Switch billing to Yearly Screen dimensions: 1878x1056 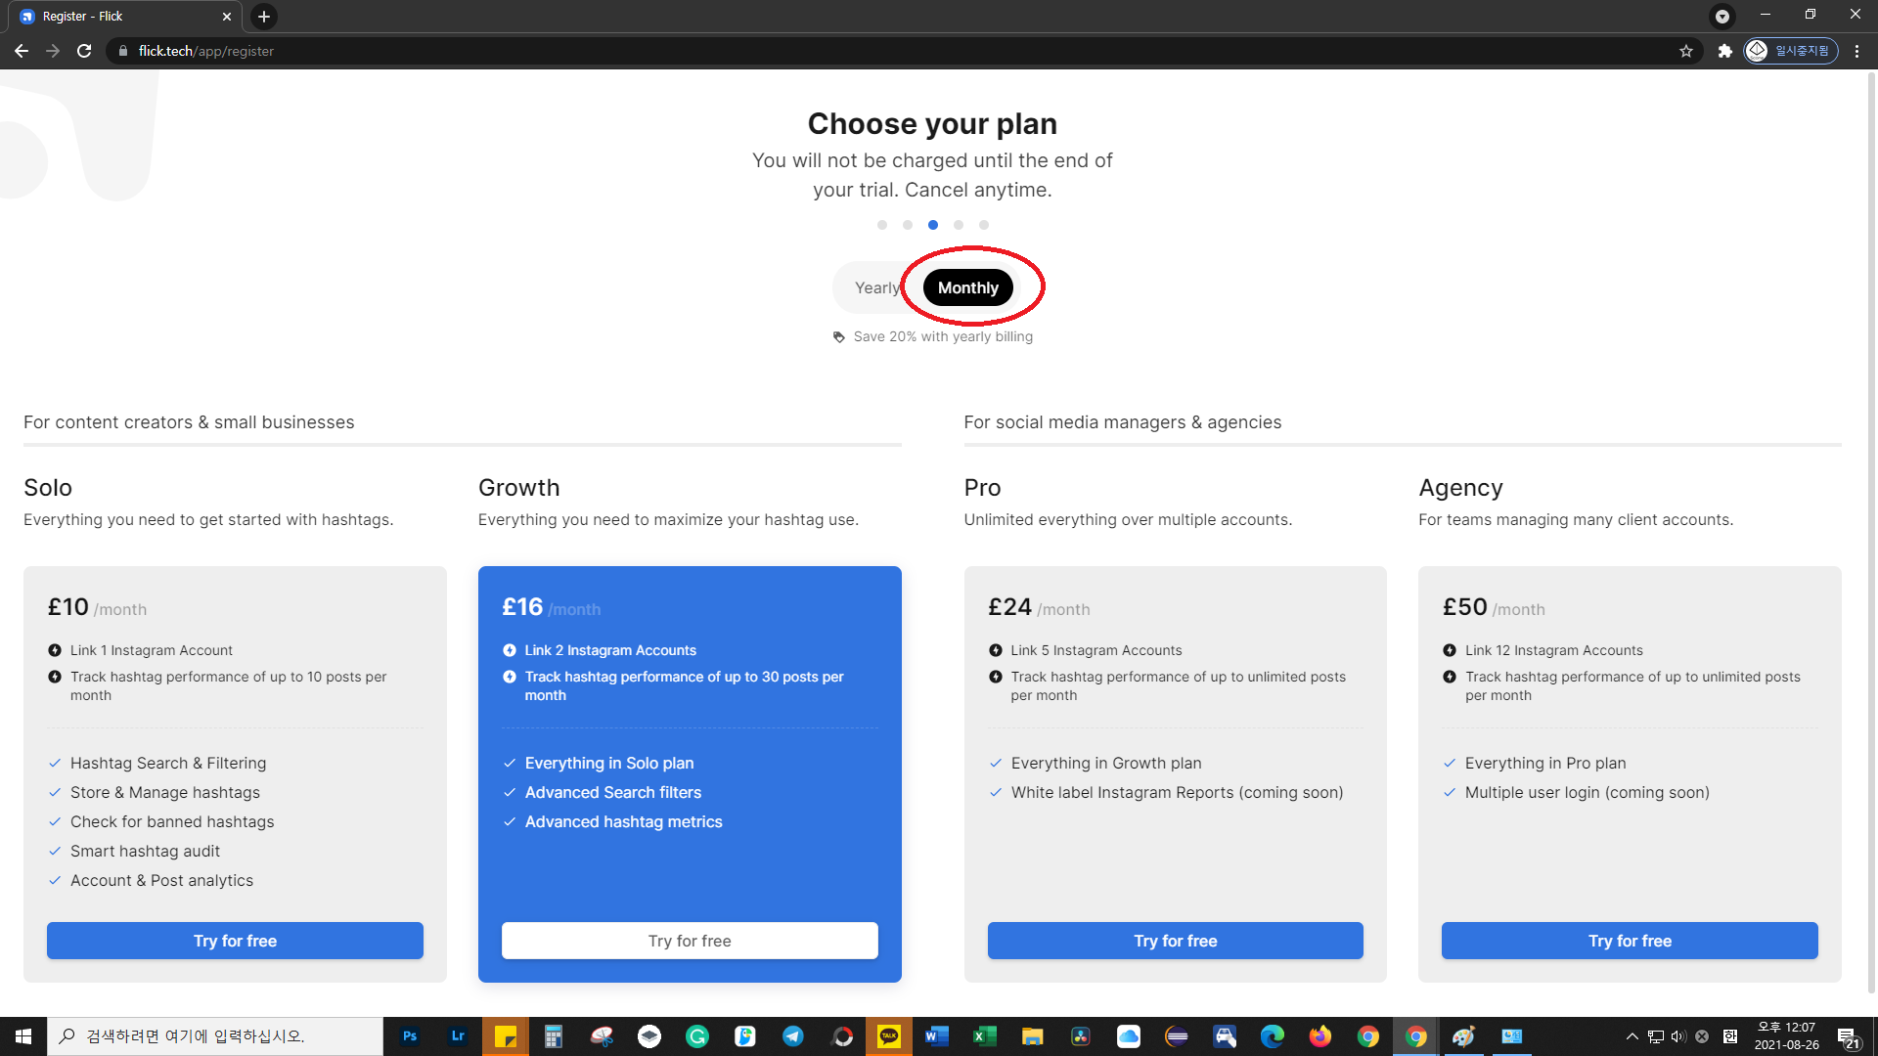pyautogui.click(x=876, y=287)
